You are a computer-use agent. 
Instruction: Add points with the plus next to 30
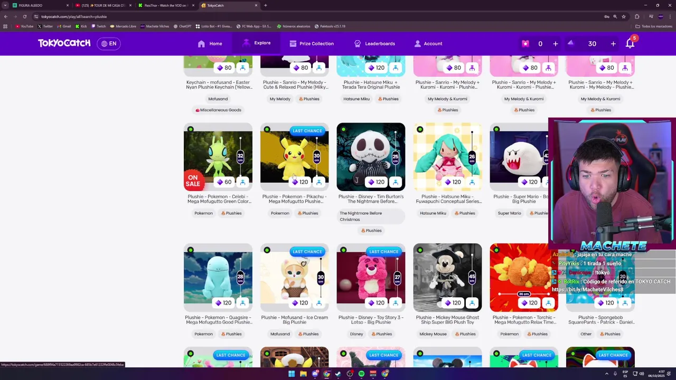[613, 44]
